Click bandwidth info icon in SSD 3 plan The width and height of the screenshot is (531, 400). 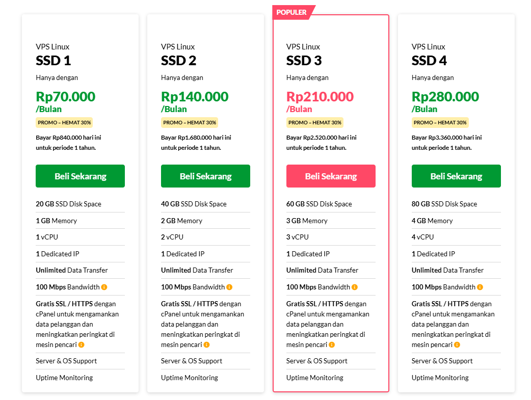pos(355,287)
